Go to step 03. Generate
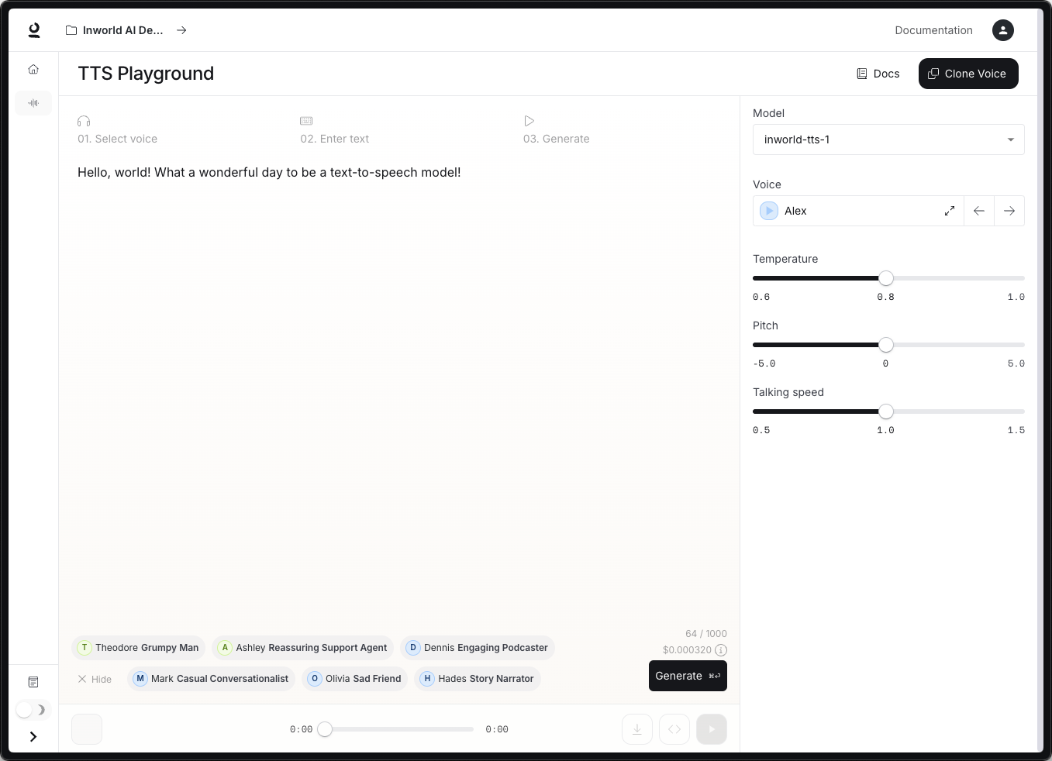 pos(556,139)
